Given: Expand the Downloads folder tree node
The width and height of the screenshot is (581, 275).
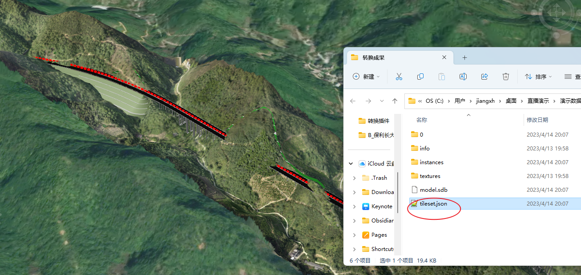Looking at the screenshot, I should point(354,192).
